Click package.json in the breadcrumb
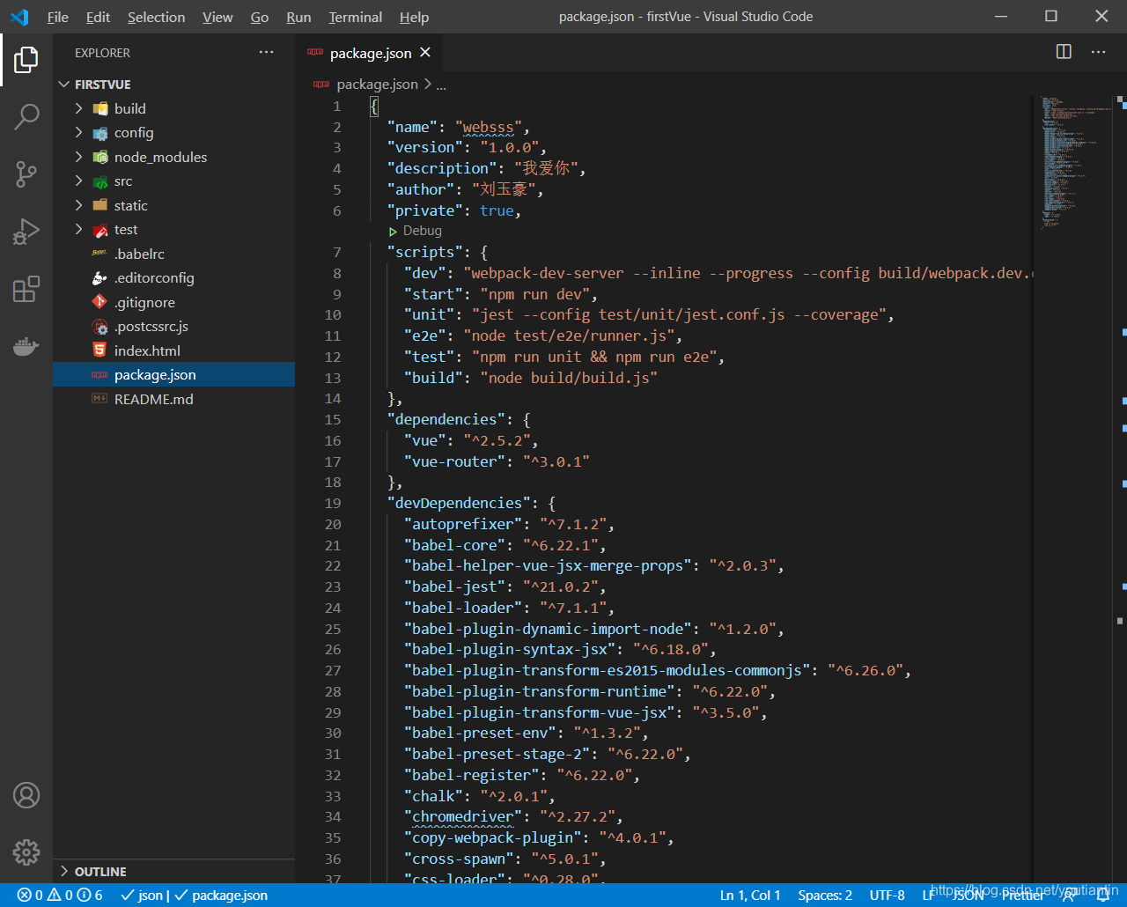The width and height of the screenshot is (1127, 907). point(377,85)
